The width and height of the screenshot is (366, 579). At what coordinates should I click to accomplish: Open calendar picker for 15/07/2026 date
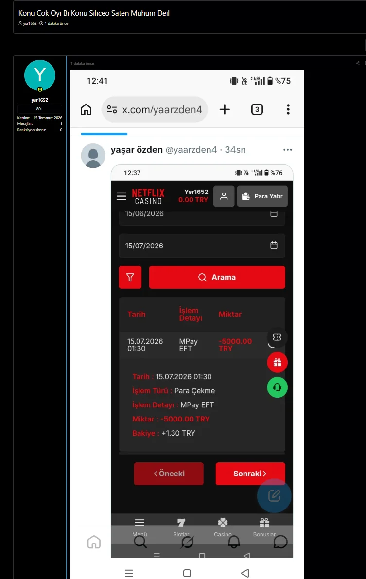pyautogui.click(x=274, y=245)
